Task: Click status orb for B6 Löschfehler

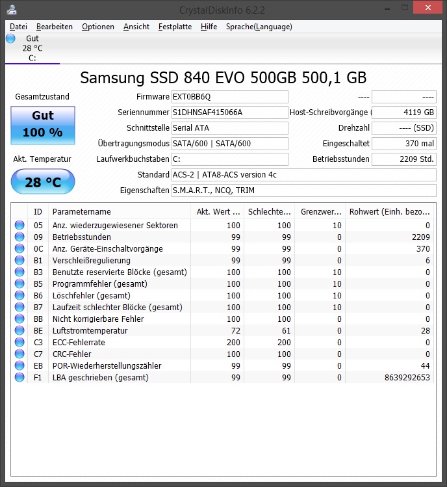Action: (19, 295)
